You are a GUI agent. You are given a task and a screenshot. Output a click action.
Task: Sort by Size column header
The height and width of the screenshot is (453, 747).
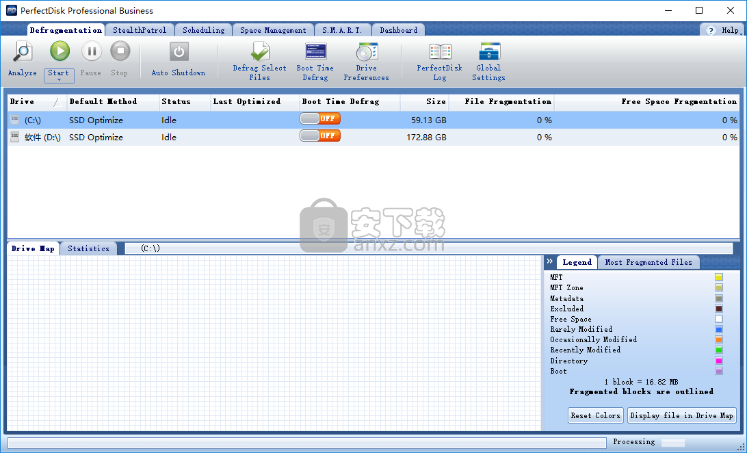click(425, 101)
